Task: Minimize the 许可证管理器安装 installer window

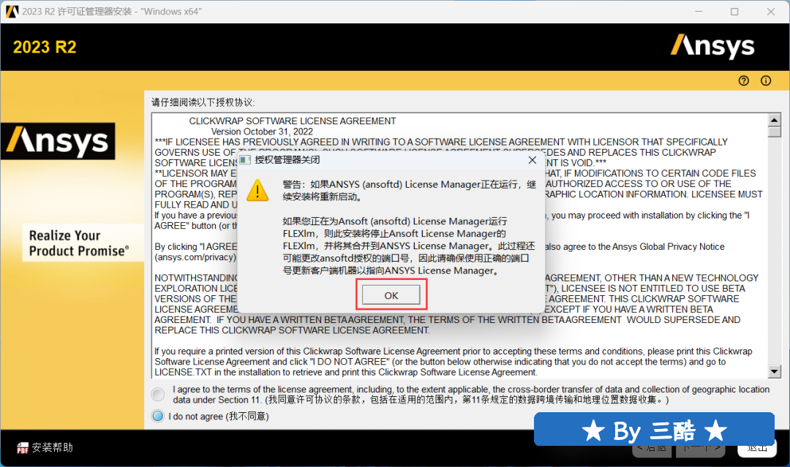Action: tap(699, 12)
